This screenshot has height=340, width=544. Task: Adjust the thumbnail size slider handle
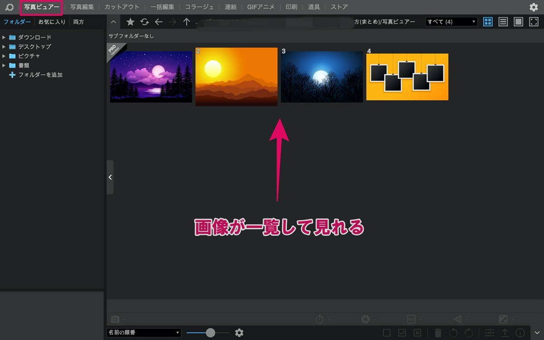pos(210,333)
